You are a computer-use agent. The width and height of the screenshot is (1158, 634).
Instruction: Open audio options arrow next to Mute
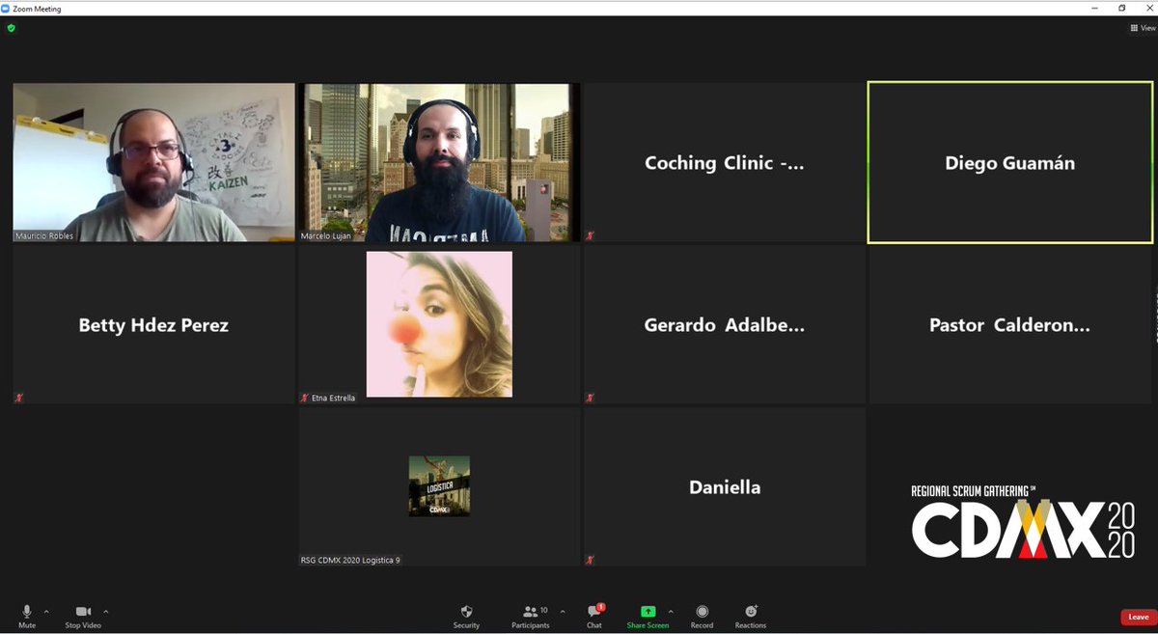(x=46, y=612)
